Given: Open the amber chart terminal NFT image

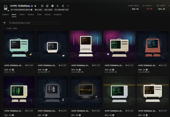Looking at the screenshot, I should (x=86, y=92).
